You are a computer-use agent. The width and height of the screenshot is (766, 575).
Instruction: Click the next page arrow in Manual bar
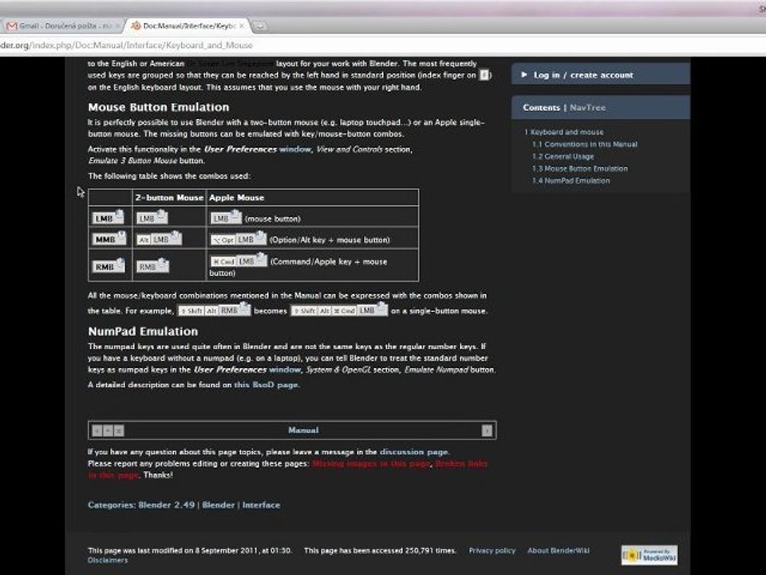(487, 430)
